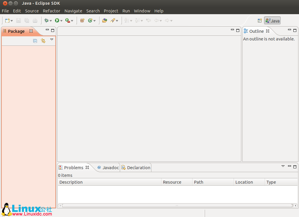
Task: Sort by Description column header
Action: (x=109, y=182)
